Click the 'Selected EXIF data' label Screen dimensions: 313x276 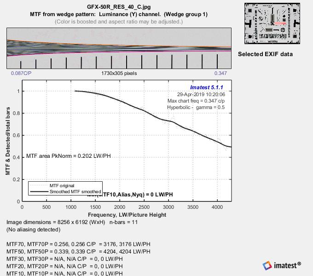tap(265, 54)
